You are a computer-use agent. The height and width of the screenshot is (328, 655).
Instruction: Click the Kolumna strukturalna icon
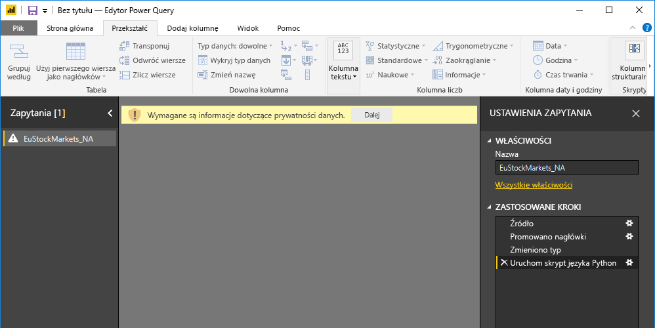pyautogui.click(x=634, y=49)
